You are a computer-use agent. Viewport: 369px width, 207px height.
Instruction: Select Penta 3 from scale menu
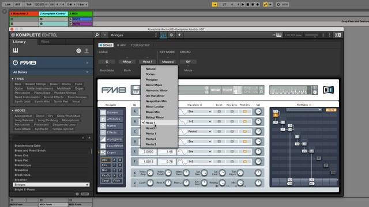pyautogui.click(x=159, y=144)
